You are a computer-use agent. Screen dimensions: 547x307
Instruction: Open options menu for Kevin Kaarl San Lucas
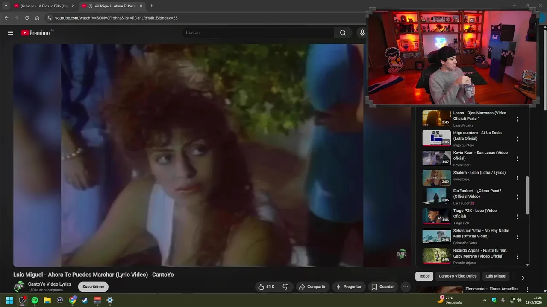tap(517, 159)
